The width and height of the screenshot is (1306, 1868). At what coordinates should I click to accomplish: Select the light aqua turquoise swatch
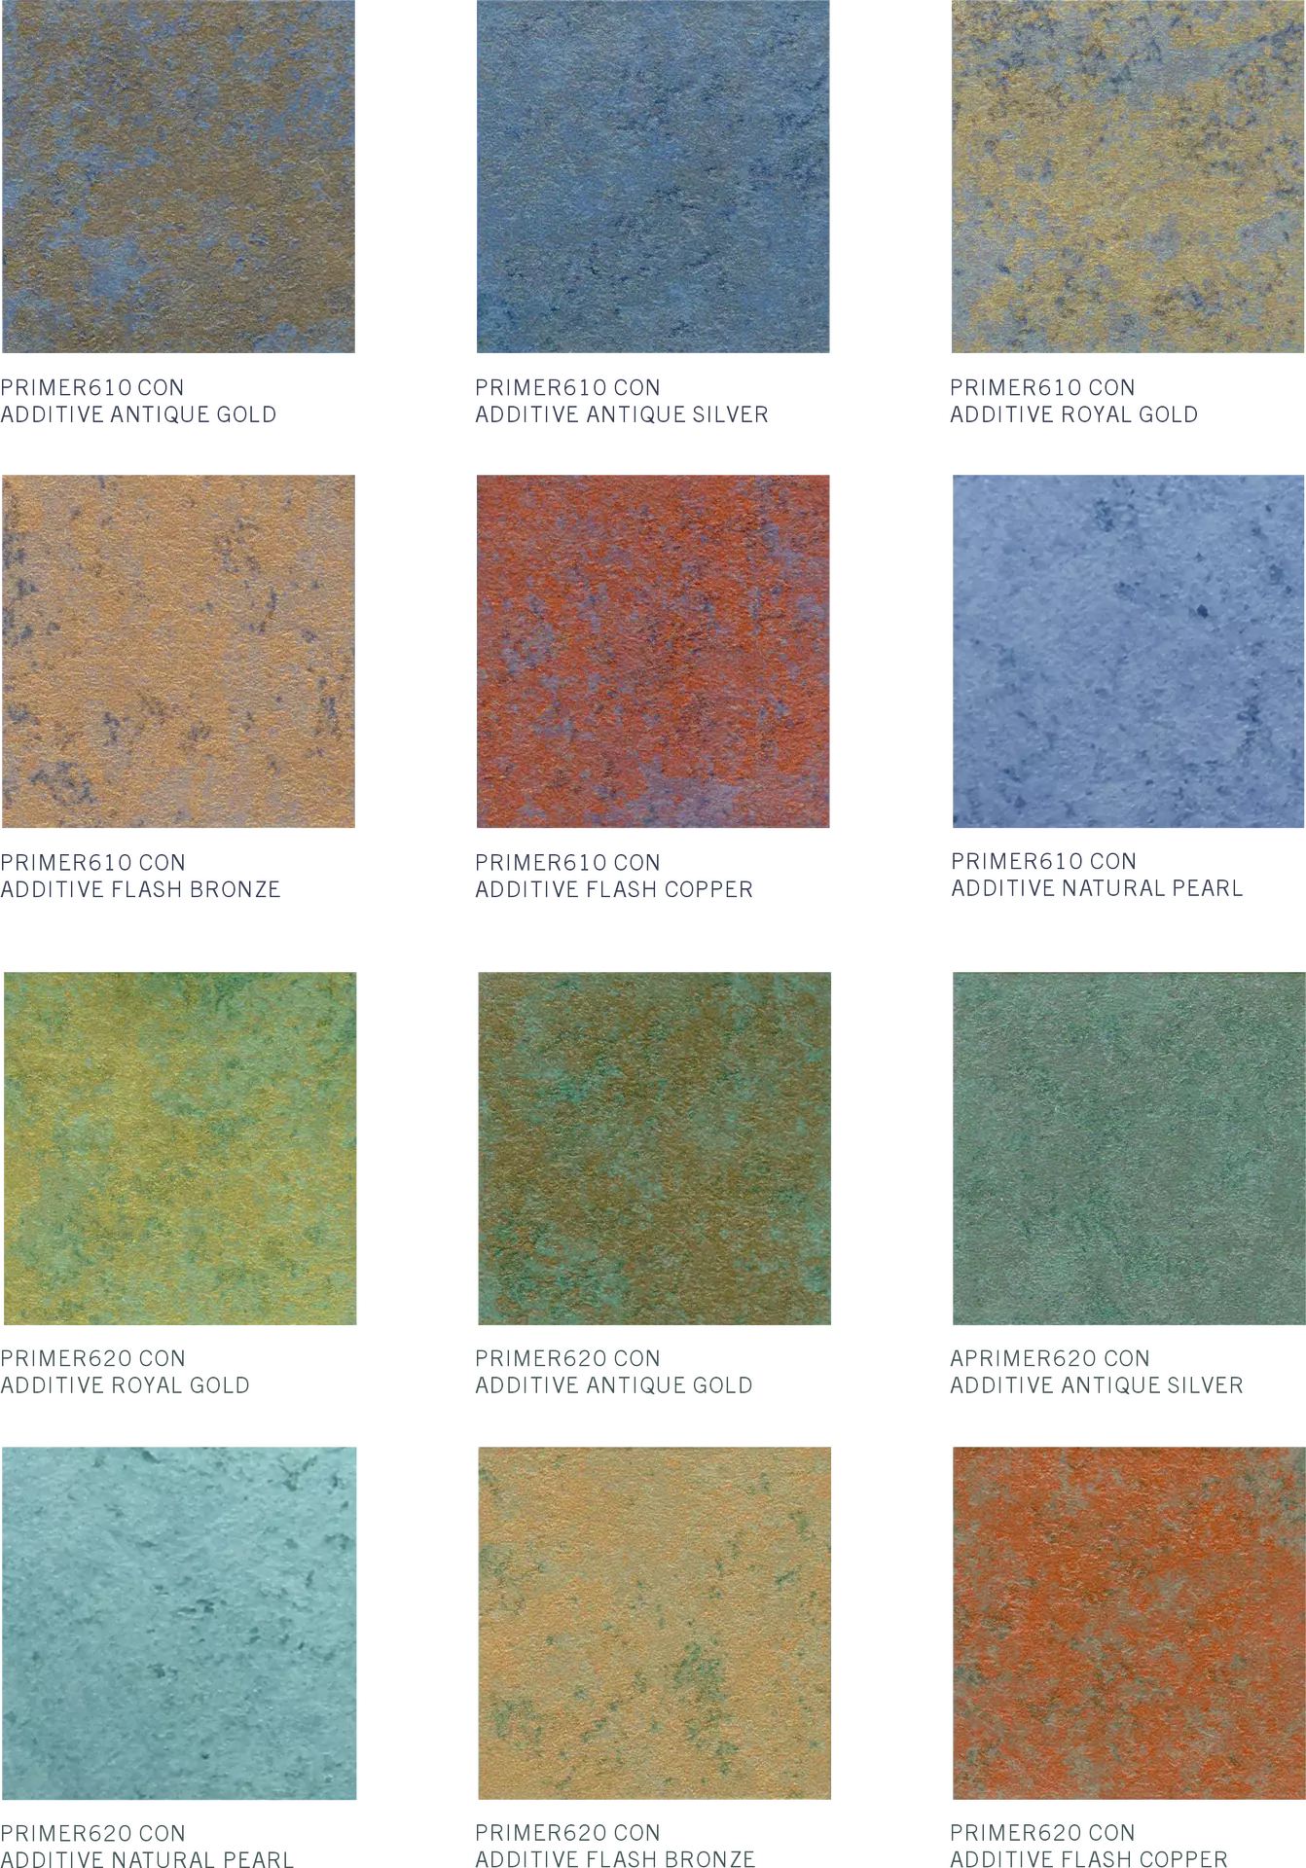pyautogui.click(x=182, y=1622)
